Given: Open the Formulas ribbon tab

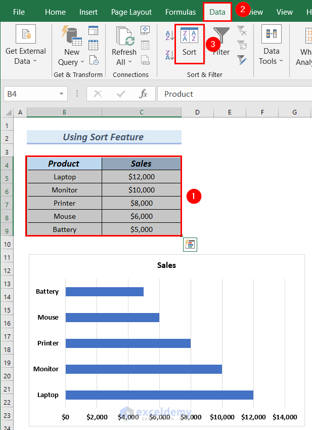Looking at the screenshot, I should 181,12.
